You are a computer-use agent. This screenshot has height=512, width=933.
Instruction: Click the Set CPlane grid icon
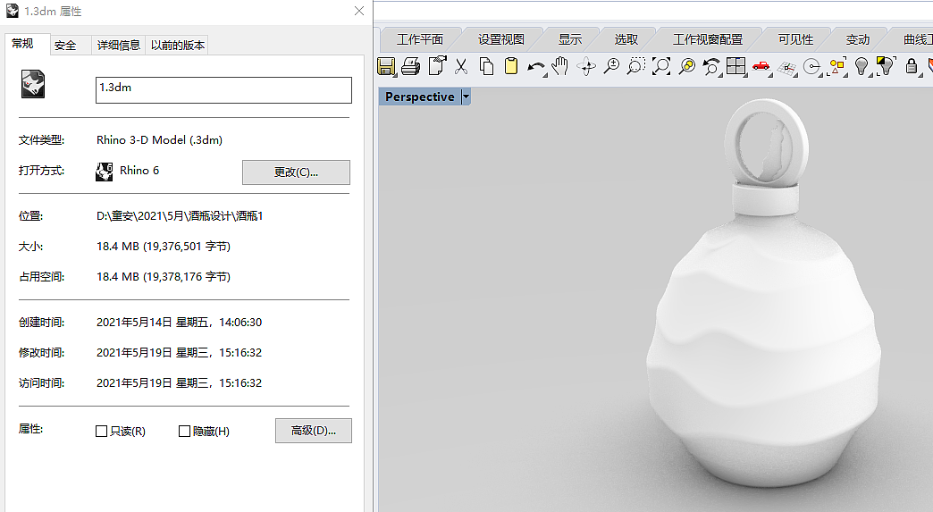pos(786,69)
